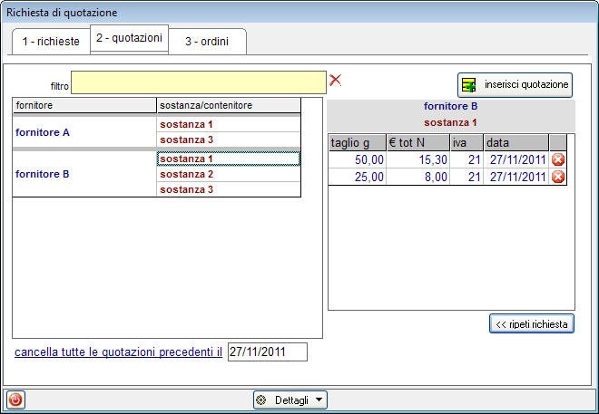Click the 50,00 taglio cell
The width and height of the screenshot is (599, 414).
pos(358,159)
